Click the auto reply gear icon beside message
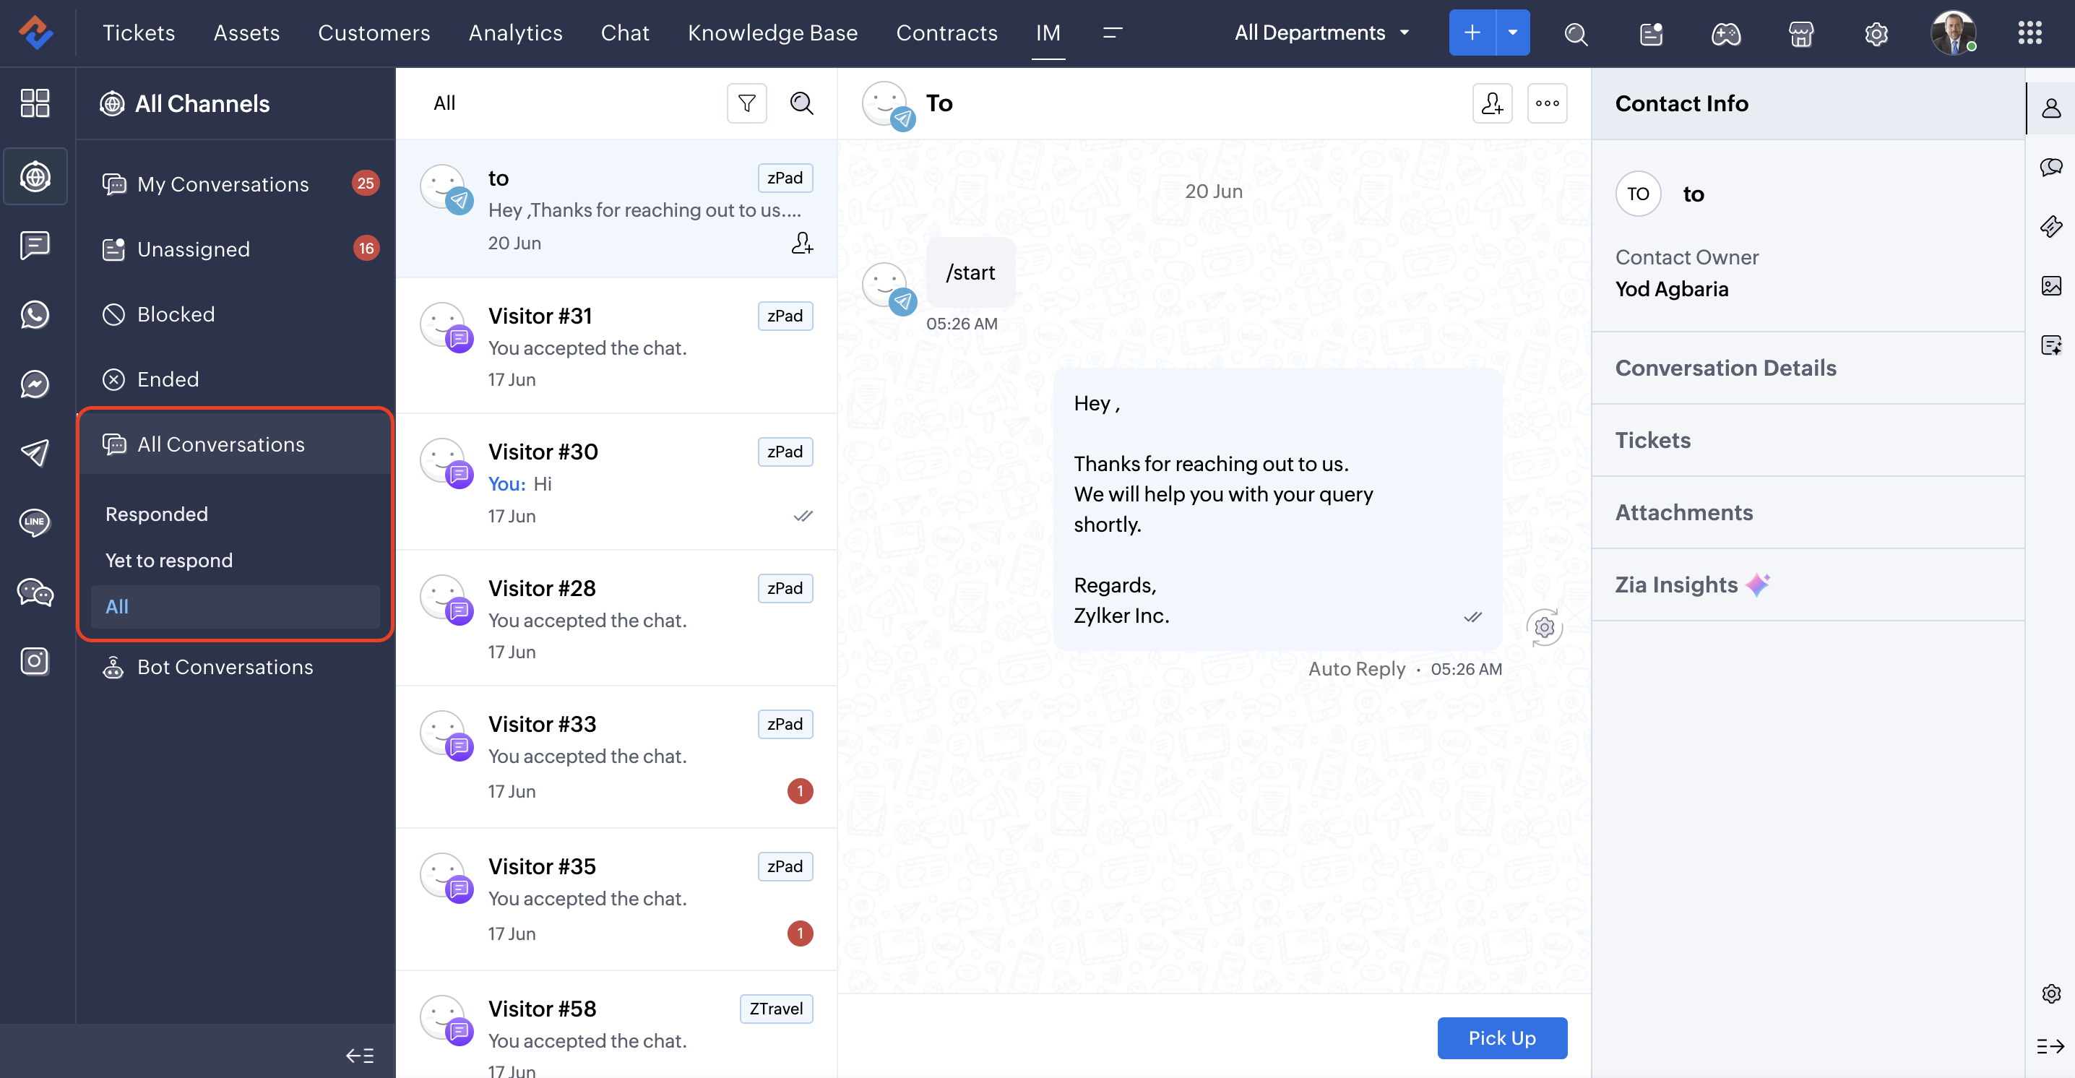 click(x=1544, y=628)
